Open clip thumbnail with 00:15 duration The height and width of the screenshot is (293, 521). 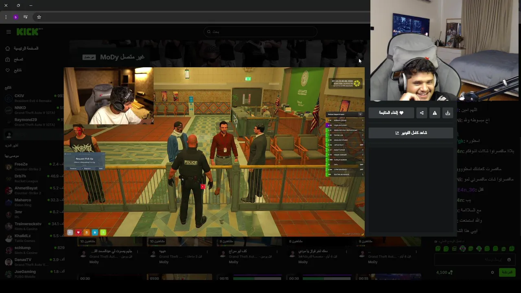coord(249,278)
